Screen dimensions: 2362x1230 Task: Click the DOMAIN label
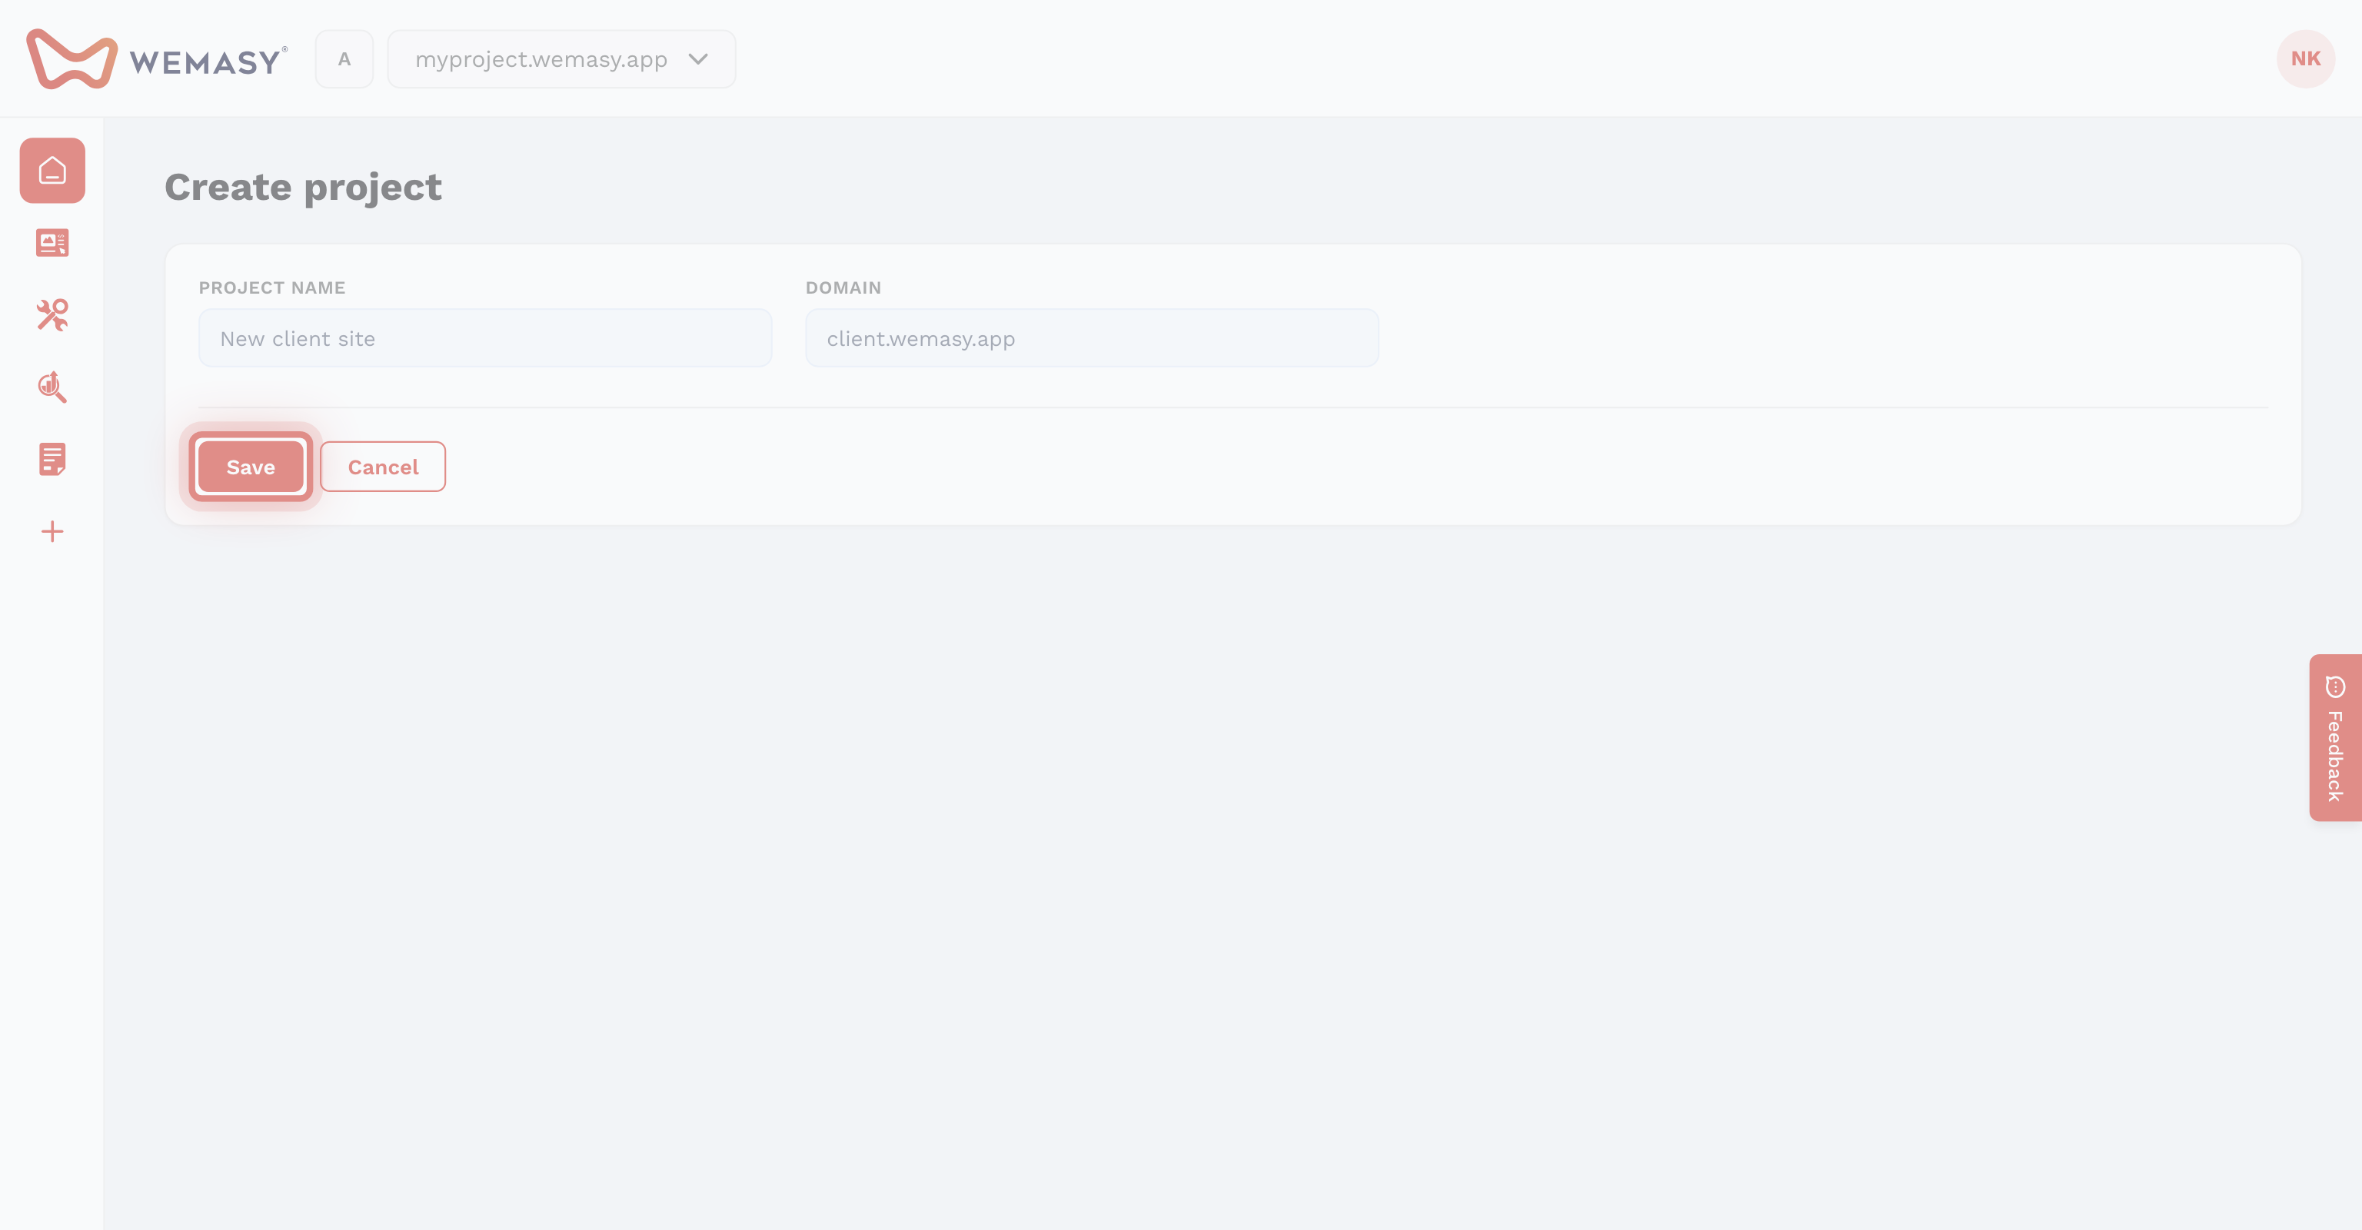[843, 288]
